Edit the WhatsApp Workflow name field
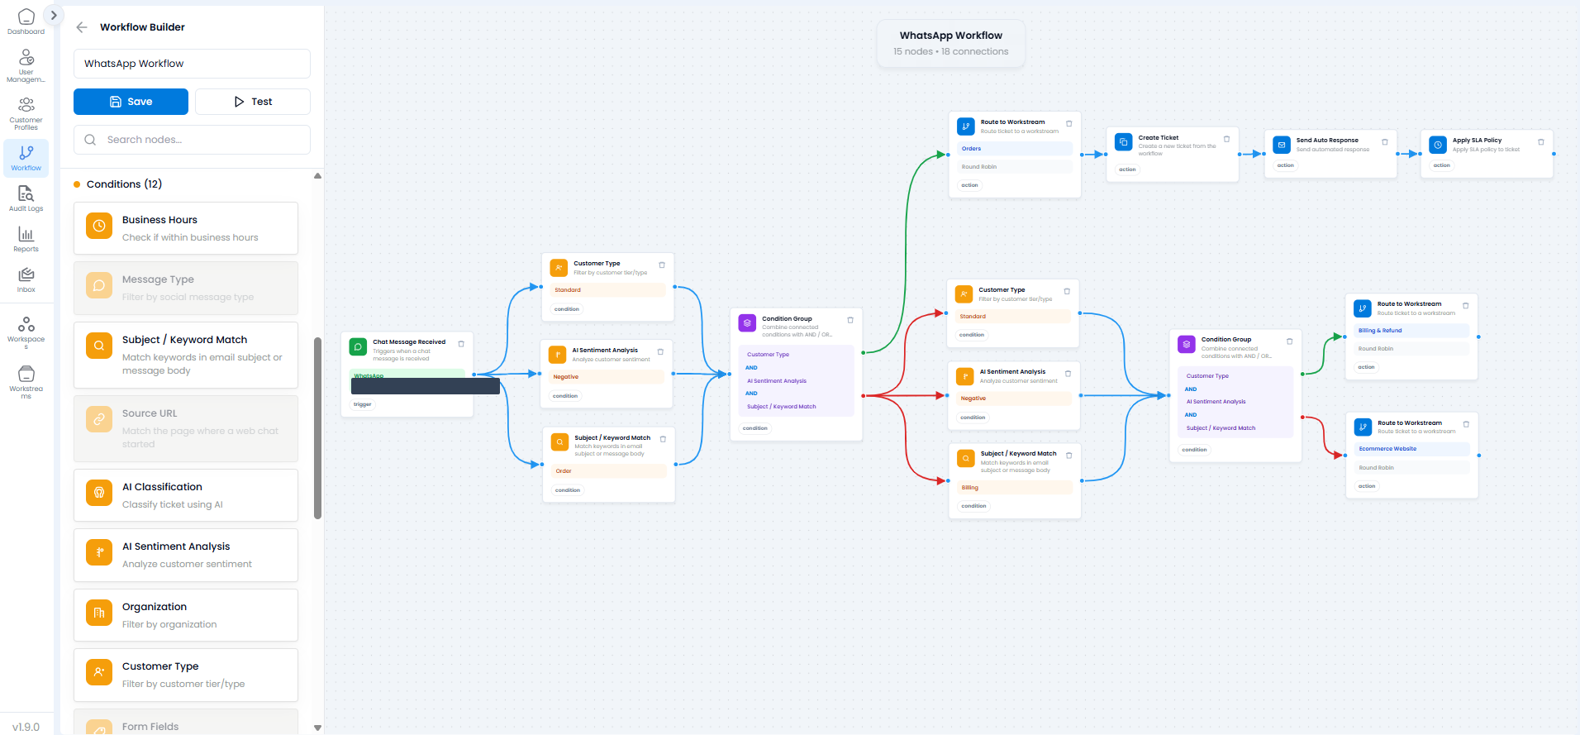 [192, 64]
